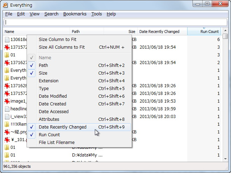Click date 2013/06/18 20:03
The height and width of the screenshot is (173, 231).
(157, 117)
